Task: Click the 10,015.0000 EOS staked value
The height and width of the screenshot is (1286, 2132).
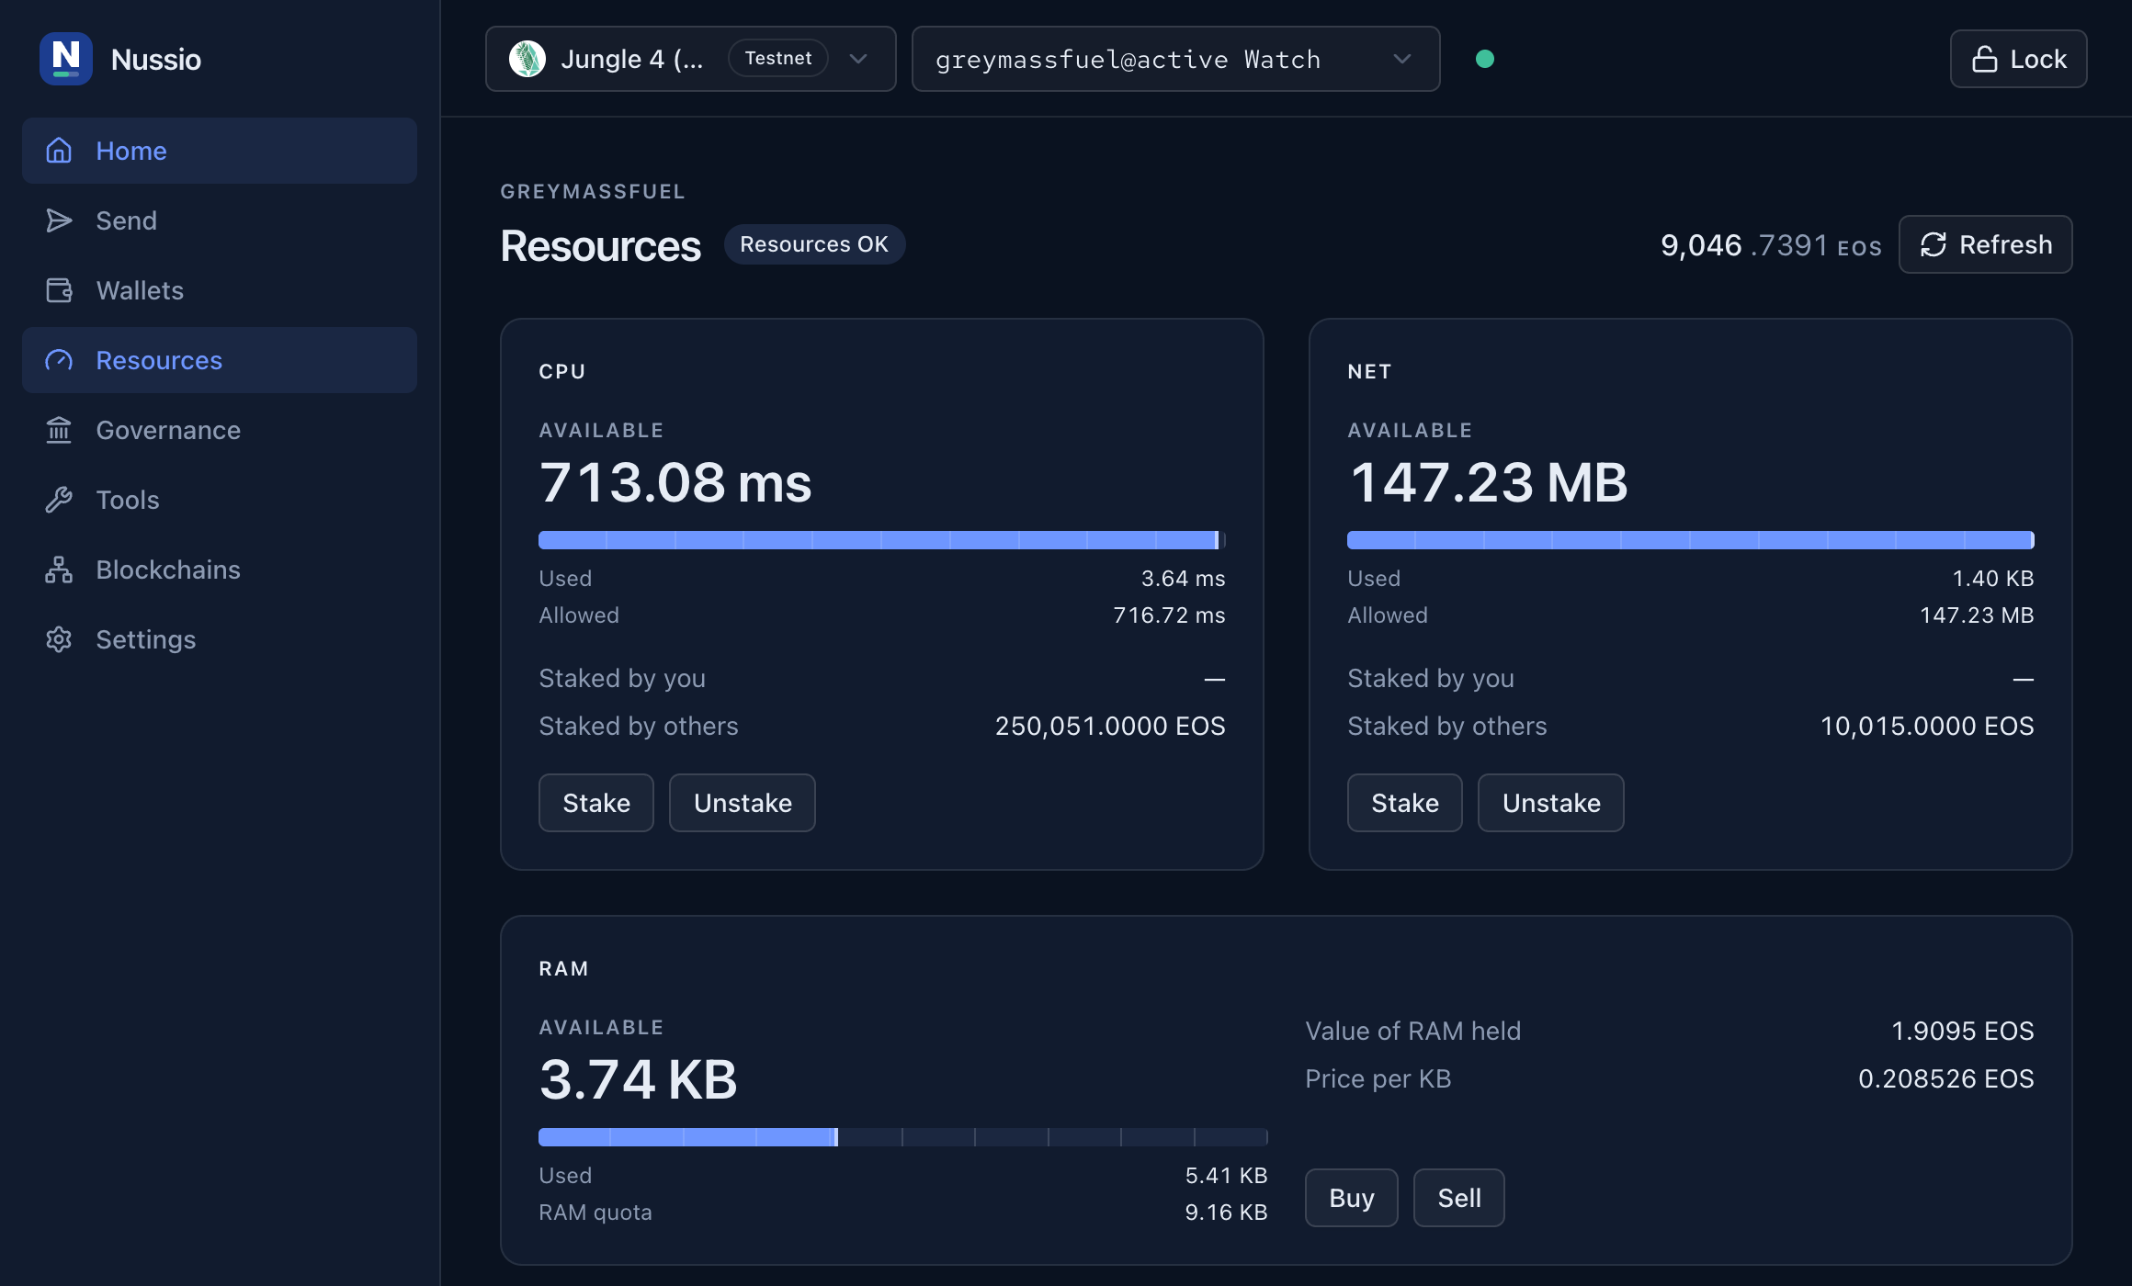Action: click(x=1927, y=727)
